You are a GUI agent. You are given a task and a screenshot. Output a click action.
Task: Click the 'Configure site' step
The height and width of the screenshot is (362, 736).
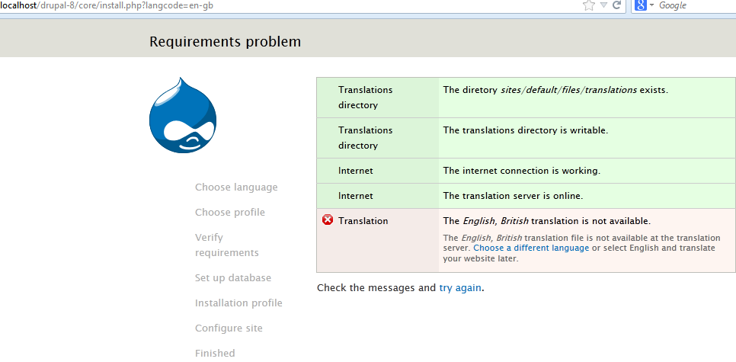pos(229,328)
